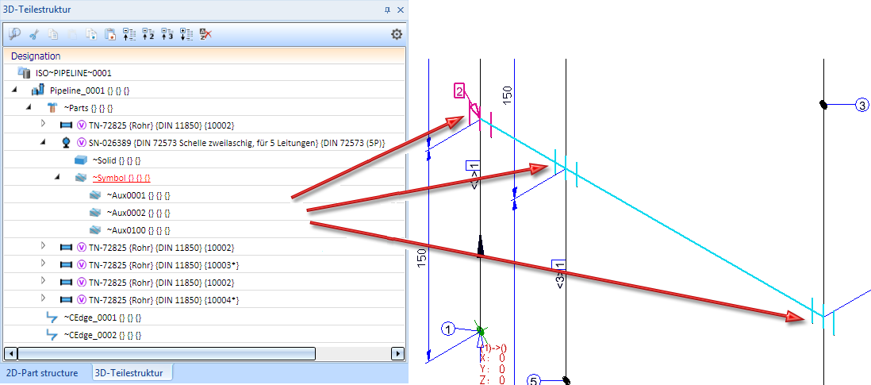Collapse all structure levels icon
This screenshot has width=871, height=385.
[x=129, y=34]
